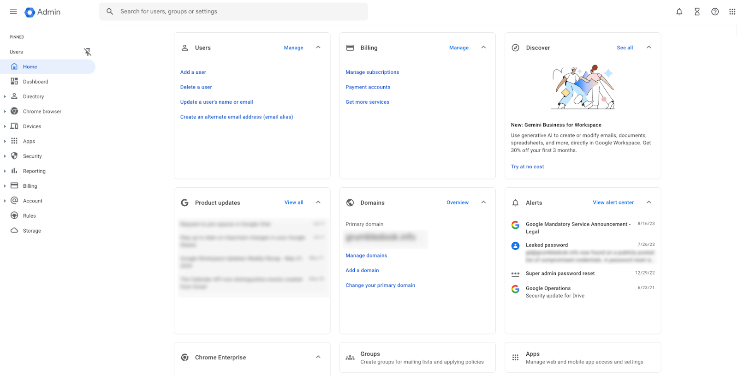The width and height of the screenshot is (738, 376).
Task: Click the Dashboard icon in sidebar
Action: [14, 82]
